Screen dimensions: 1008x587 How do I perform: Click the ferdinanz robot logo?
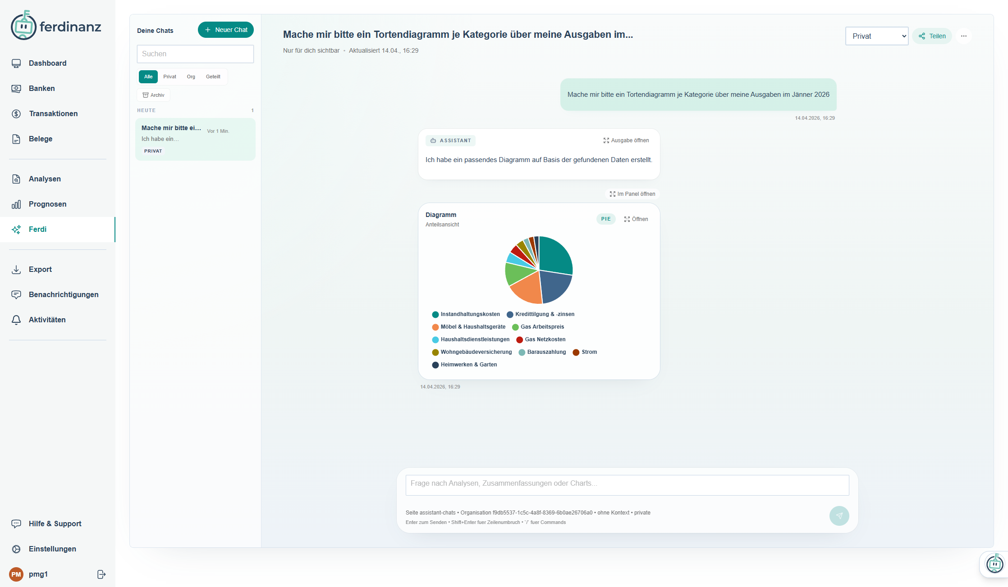pyautogui.click(x=23, y=26)
